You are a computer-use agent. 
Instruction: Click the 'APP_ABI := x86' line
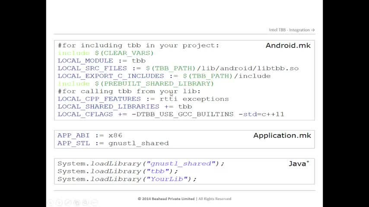pyautogui.click(x=90, y=135)
